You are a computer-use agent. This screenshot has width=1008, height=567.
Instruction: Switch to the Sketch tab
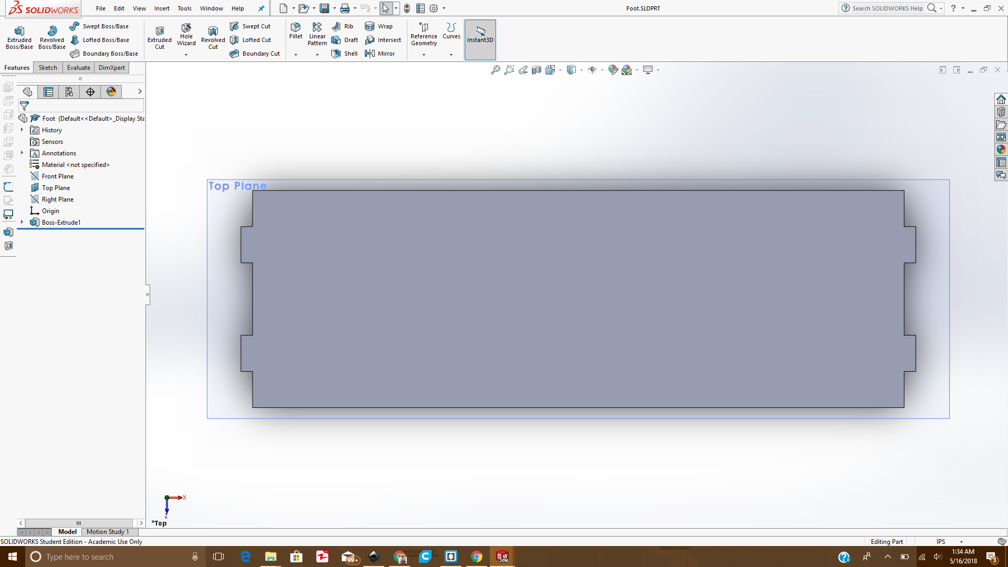[48, 68]
